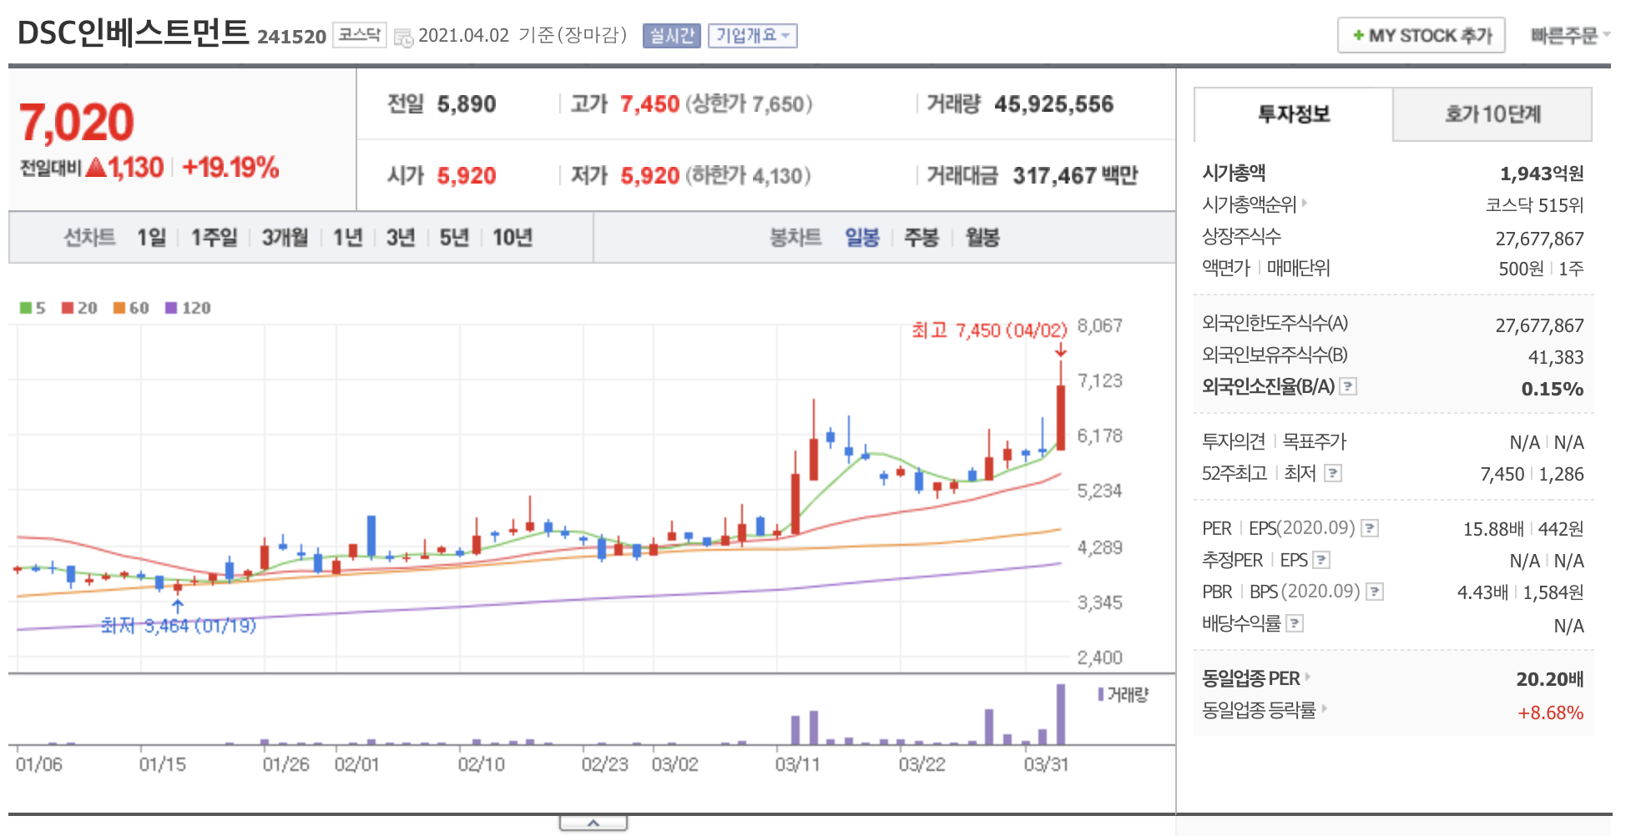Select the 3년 line chart period
The height and width of the screenshot is (836, 1626).
(401, 238)
